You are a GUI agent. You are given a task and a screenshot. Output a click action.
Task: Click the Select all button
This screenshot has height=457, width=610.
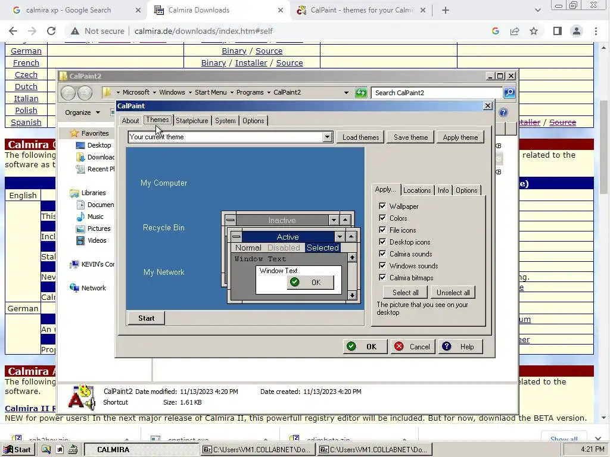[x=405, y=293]
